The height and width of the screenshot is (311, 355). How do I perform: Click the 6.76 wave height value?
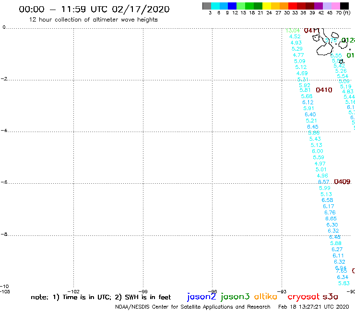point(330,212)
